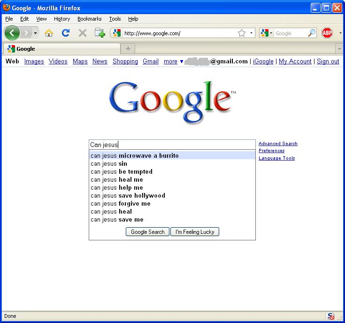This screenshot has width=345, height=323.
Task: Open the Edit menu
Action: pos(24,19)
